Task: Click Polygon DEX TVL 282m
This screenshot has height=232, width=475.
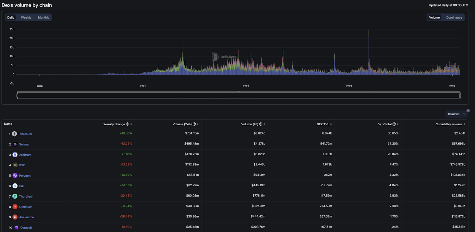Action: coord(328,175)
